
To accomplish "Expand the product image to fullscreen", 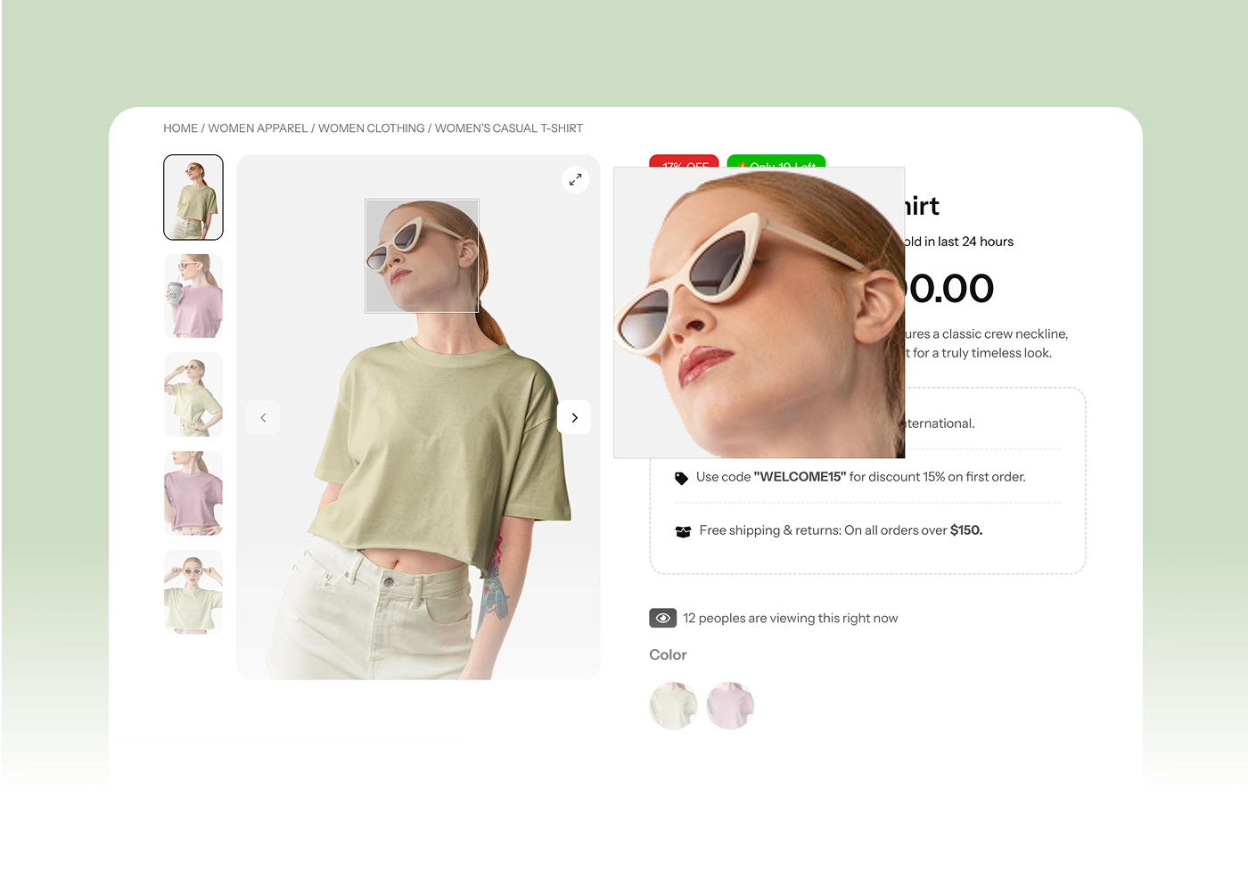I will [576, 179].
